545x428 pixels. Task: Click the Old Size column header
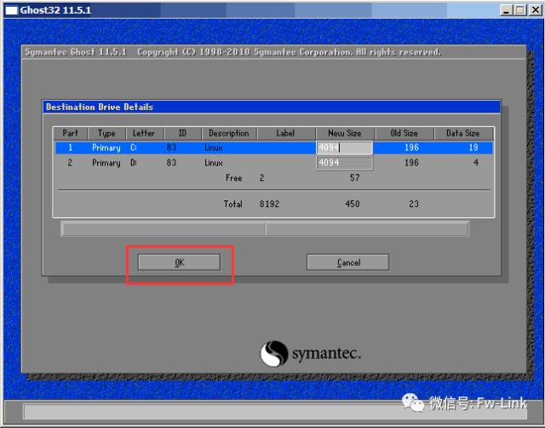point(404,133)
